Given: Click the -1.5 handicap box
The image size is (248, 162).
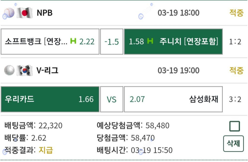Looking at the screenshot, I should (111, 41).
